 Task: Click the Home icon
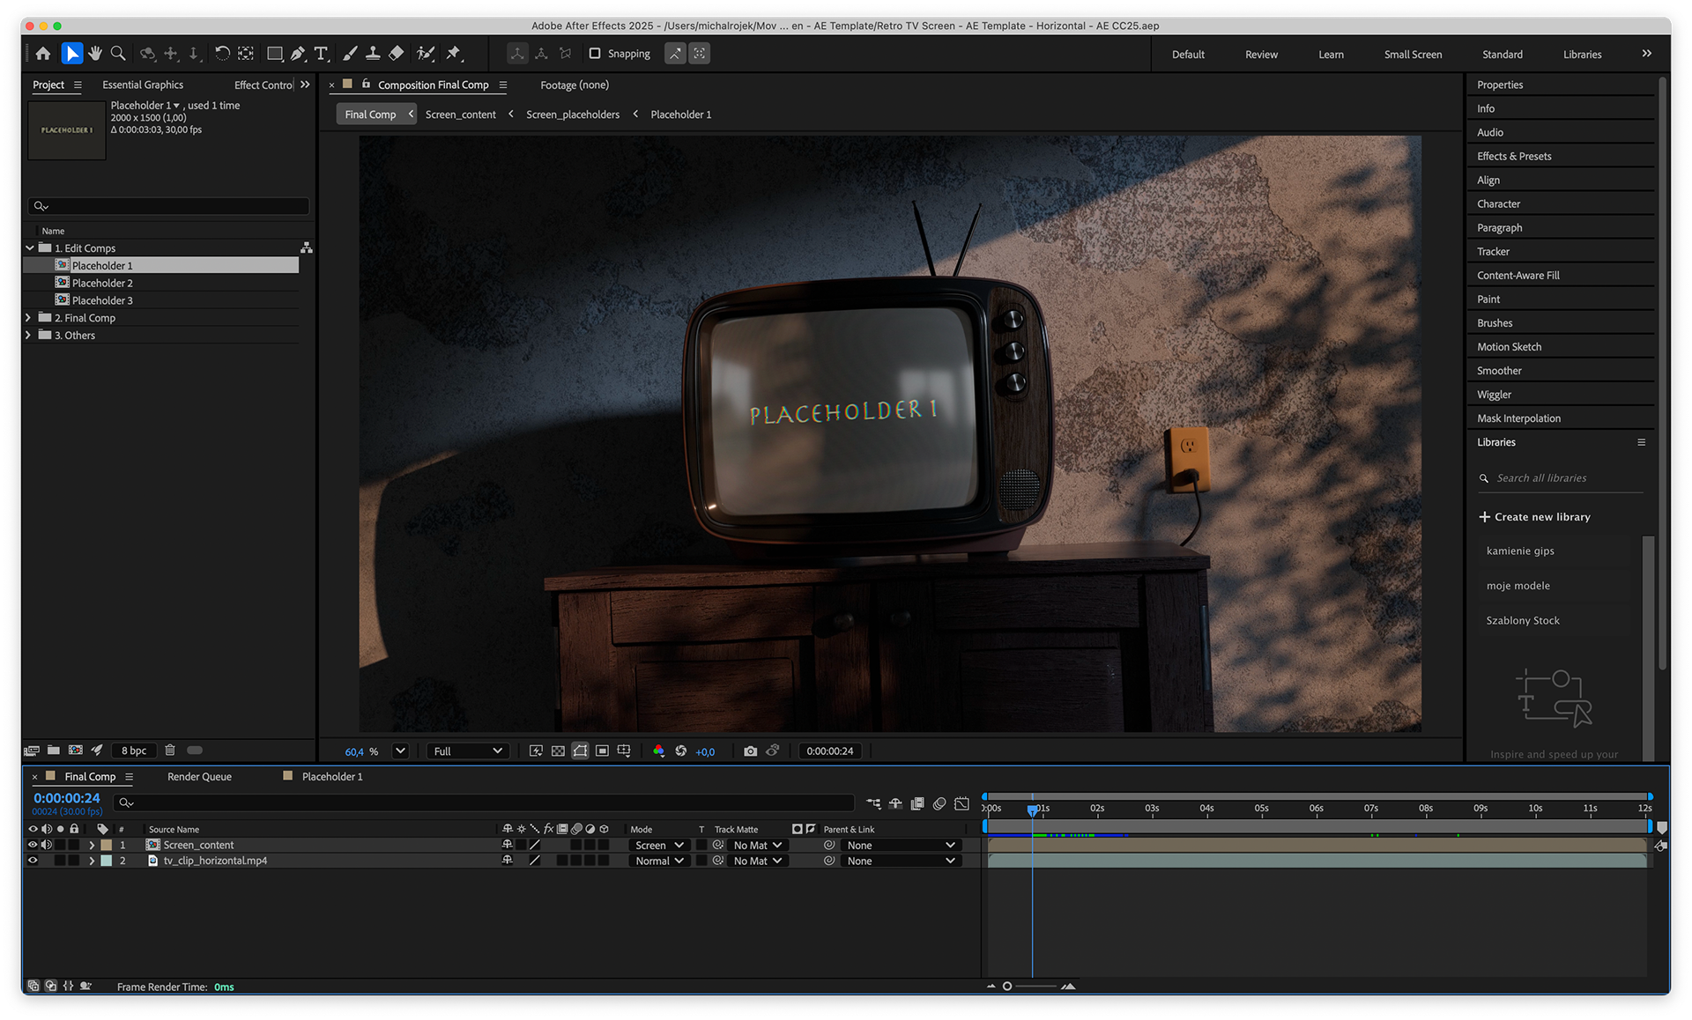43,54
